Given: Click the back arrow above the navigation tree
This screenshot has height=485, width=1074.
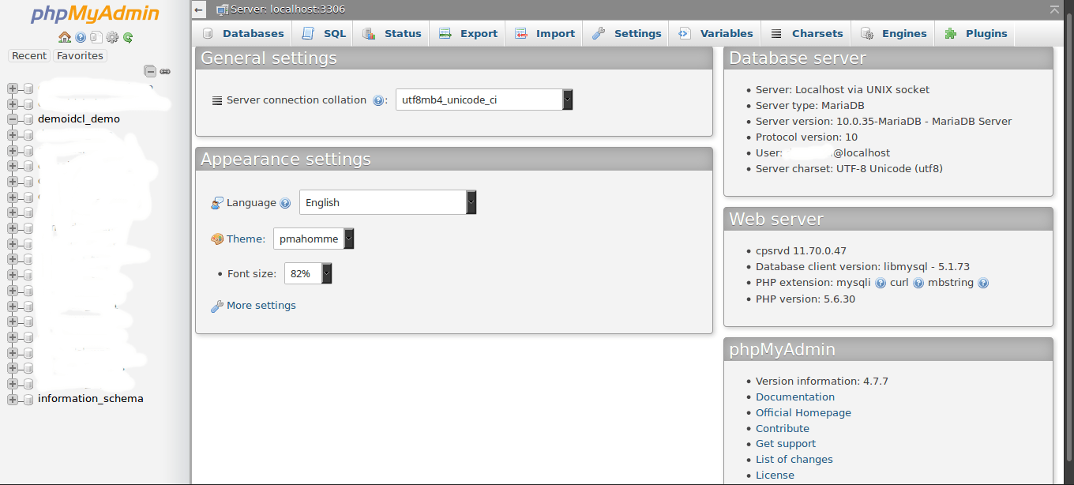Looking at the screenshot, I should (197, 9).
